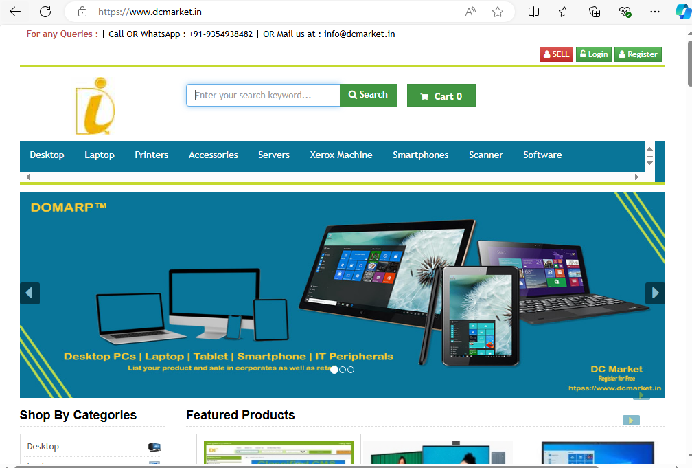Email support via info@dcmarket.in link
The height and width of the screenshot is (468, 692).
click(x=359, y=34)
